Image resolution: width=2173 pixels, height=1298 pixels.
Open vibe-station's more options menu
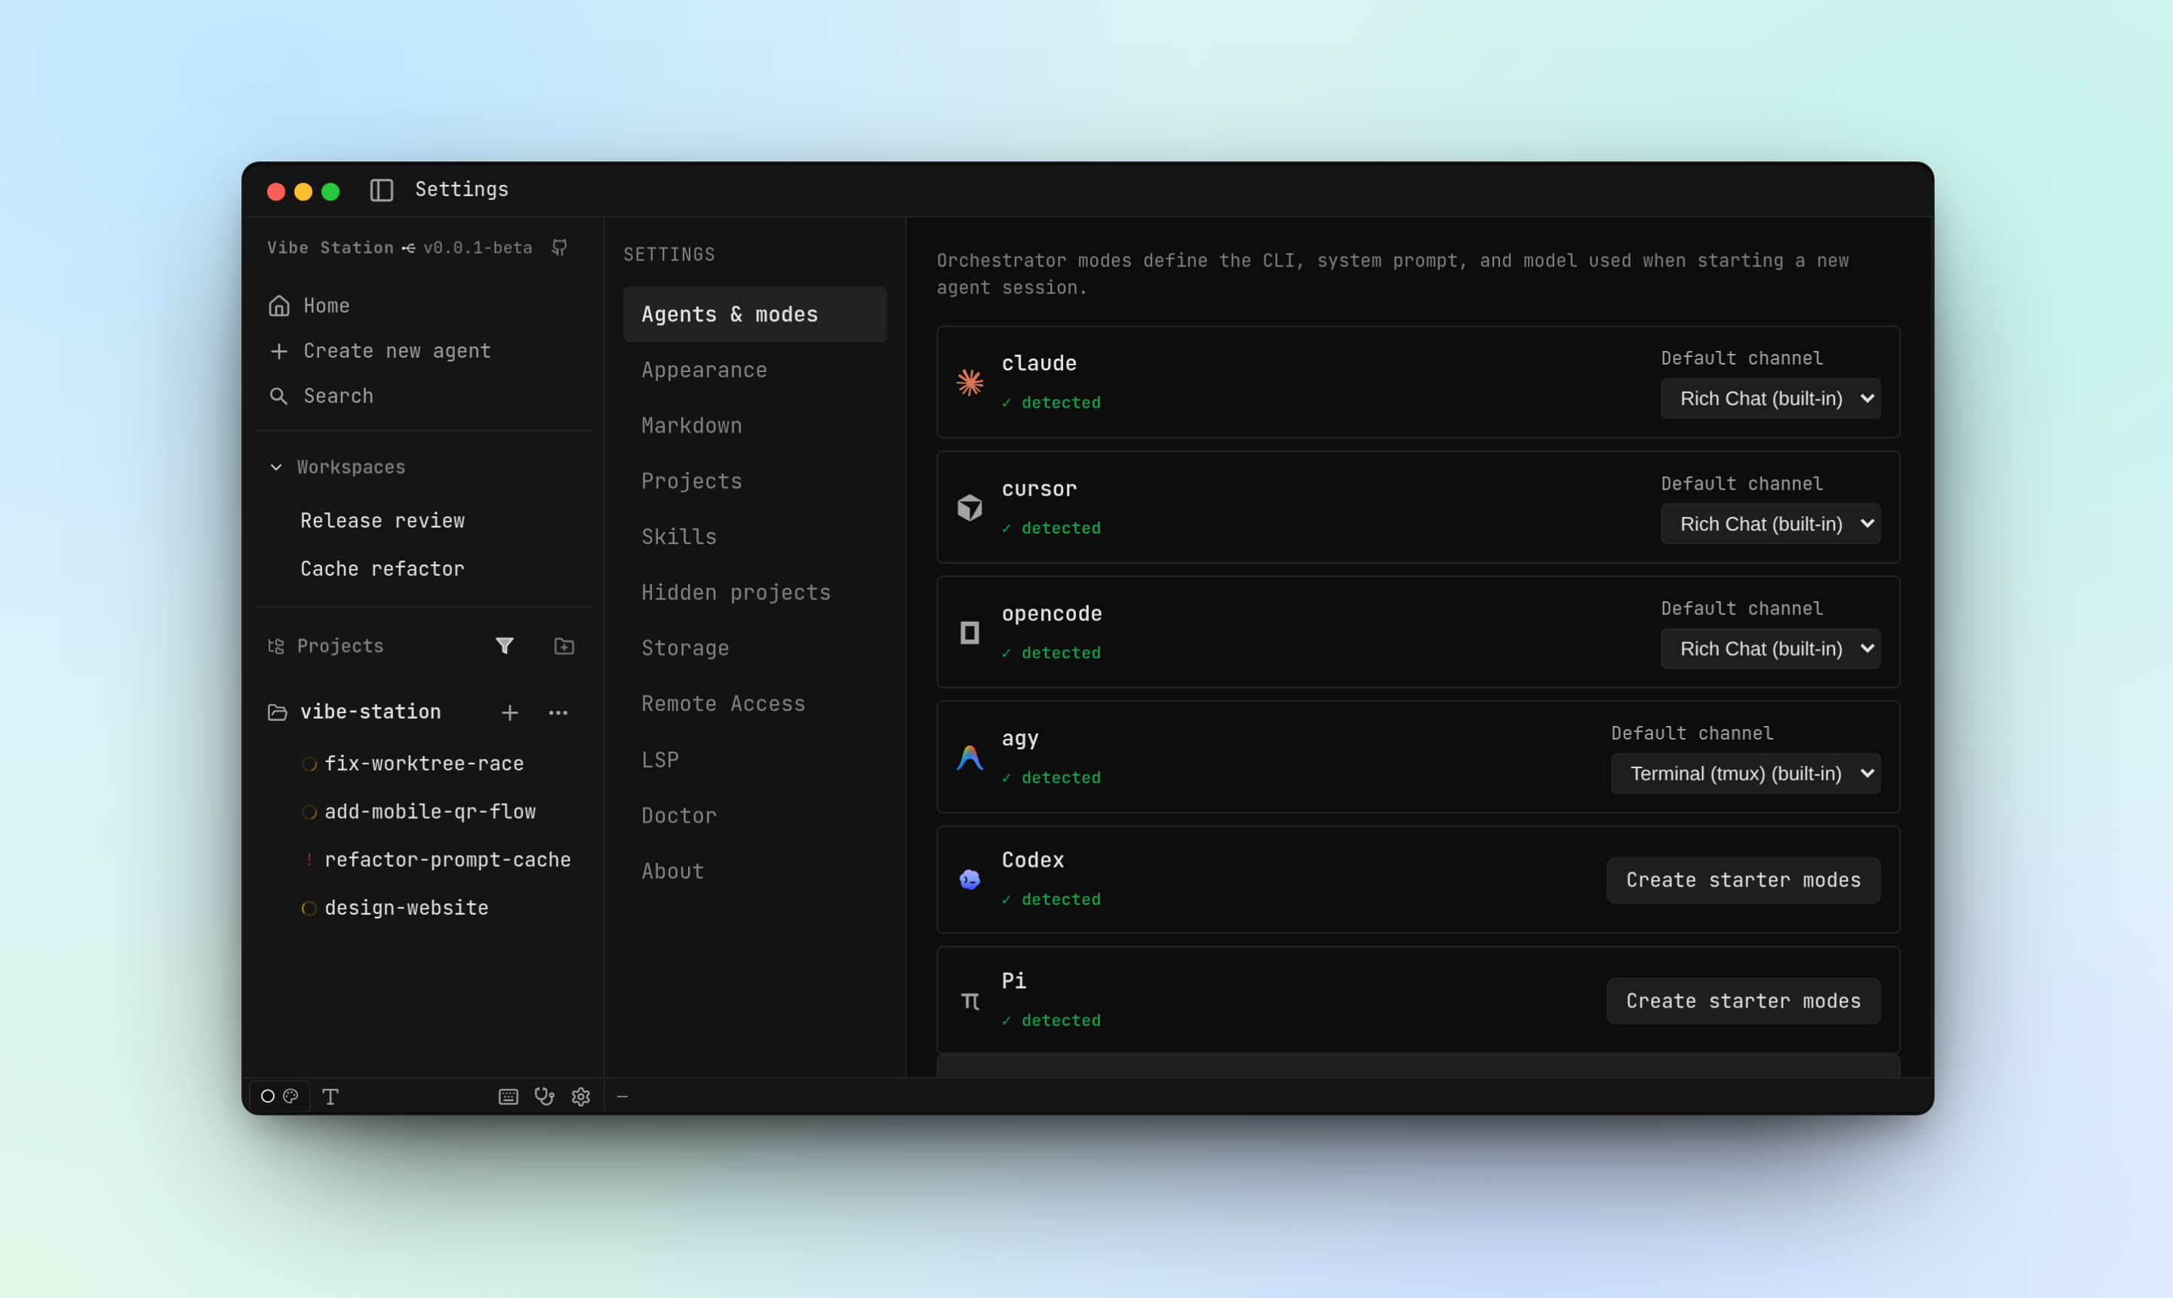coord(558,713)
